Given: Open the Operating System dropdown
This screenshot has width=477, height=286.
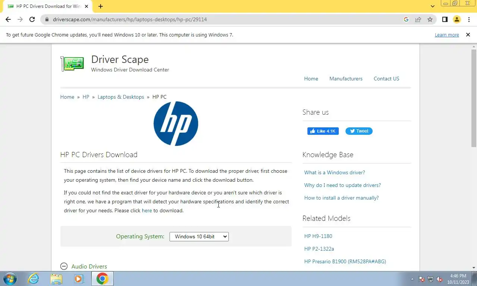Looking at the screenshot, I should (x=199, y=236).
